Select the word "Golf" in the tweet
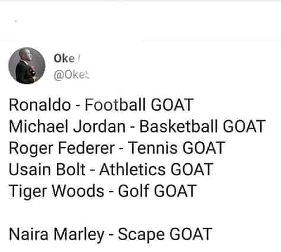Image resolution: width=281 pixels, height=252 pixels. pos(133,190)
